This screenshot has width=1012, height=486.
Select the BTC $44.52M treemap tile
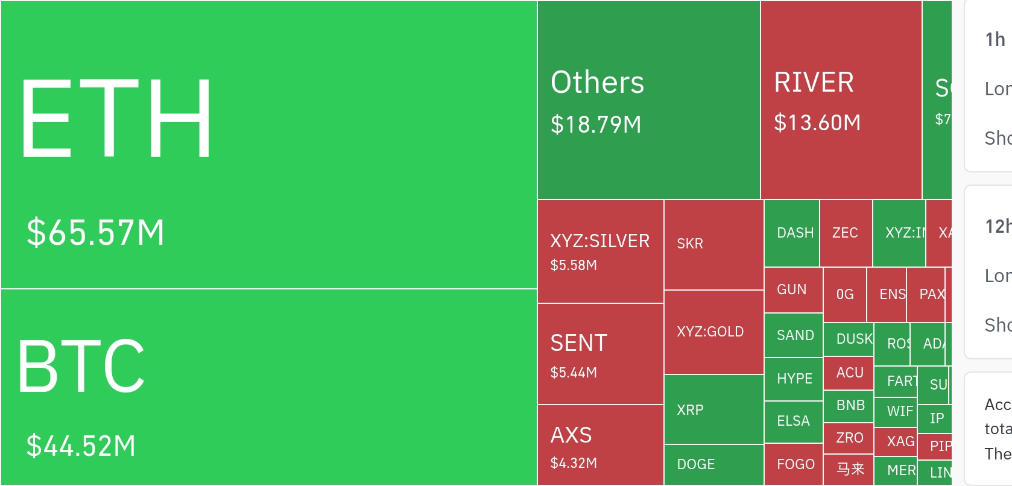268,387
